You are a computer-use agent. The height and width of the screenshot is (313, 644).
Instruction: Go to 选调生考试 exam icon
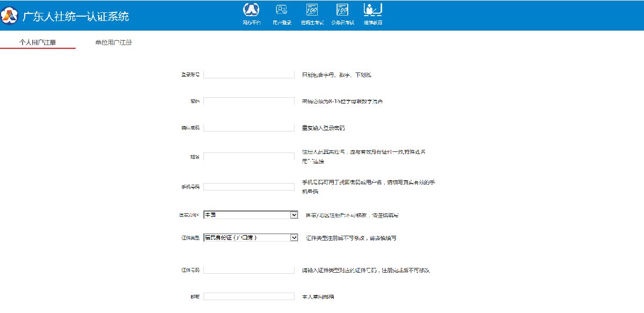pyautogui.click(x=312, y=10)
